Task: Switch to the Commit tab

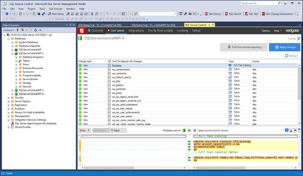Action: pyautogui.click(x=95, y=31)
